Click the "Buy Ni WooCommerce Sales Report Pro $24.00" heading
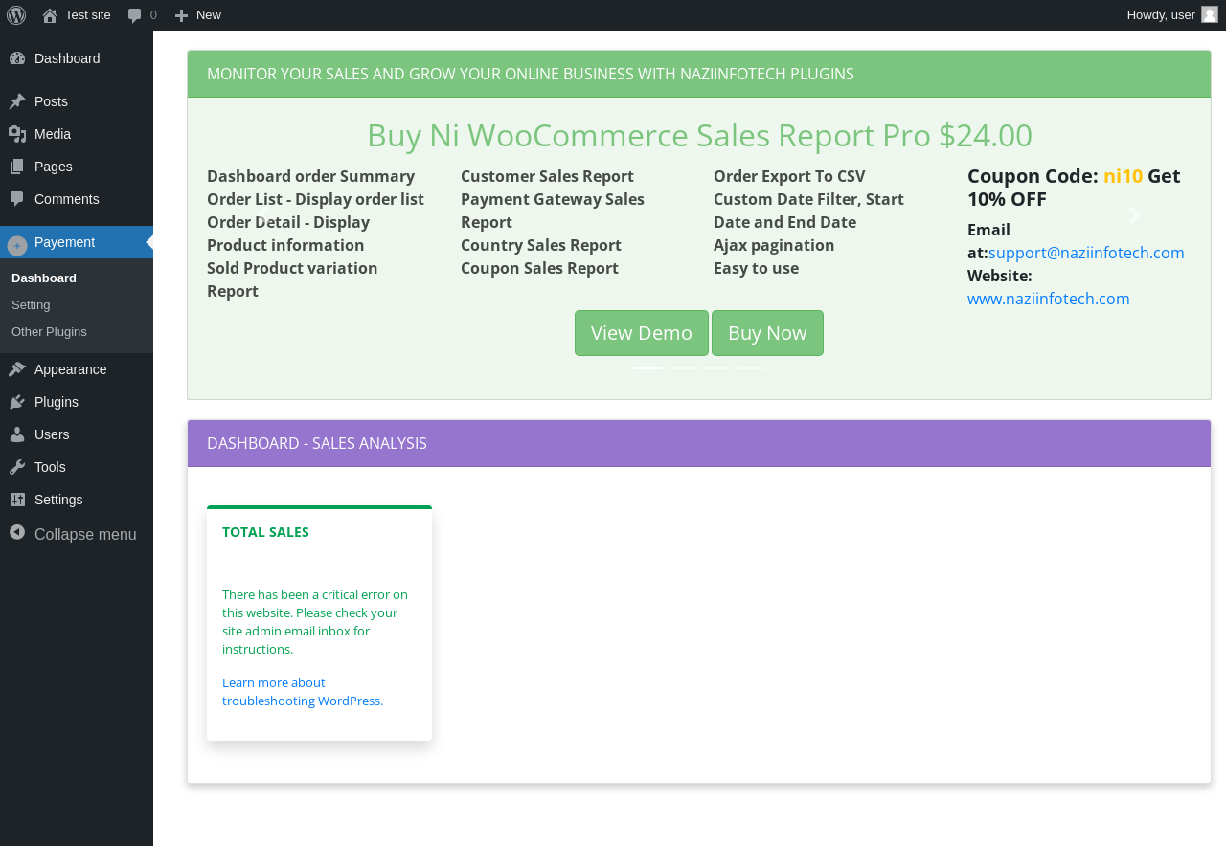The height and width of the screenshot is (846, 1226). point(699,135)
